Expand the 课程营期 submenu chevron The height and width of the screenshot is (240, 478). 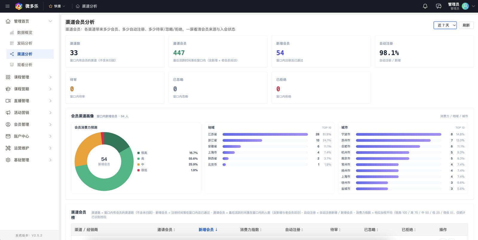point(50,89)
